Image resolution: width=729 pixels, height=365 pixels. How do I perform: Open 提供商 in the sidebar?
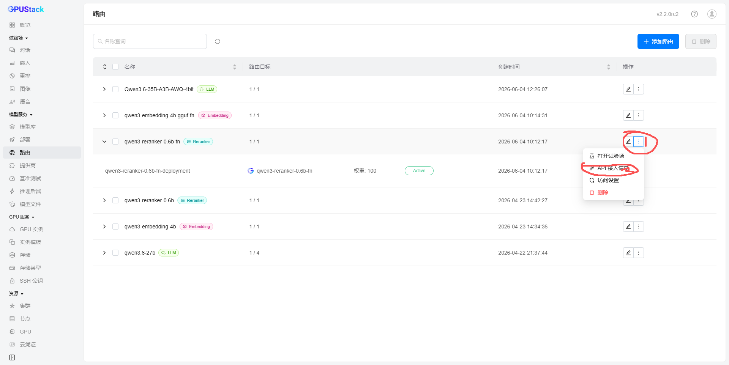(42, 165)
